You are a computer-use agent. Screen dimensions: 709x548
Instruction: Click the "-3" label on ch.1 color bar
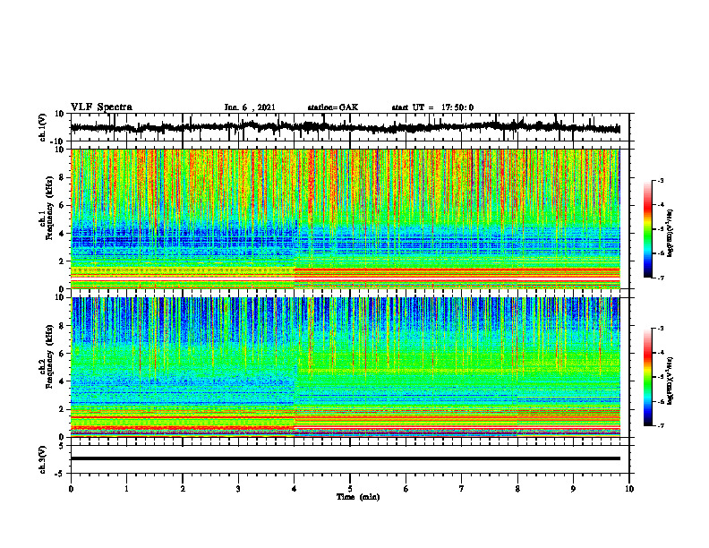[661, 181]
